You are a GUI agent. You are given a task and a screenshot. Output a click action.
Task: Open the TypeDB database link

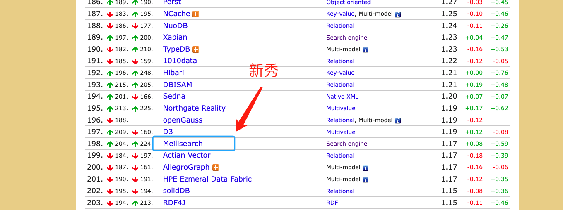(x=176, y=49)
